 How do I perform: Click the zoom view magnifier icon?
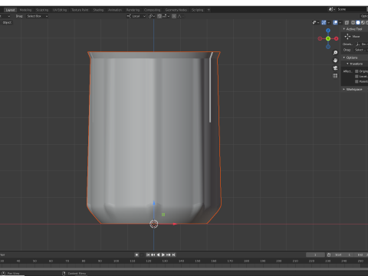pyautogui.click(x=335, y=53)
